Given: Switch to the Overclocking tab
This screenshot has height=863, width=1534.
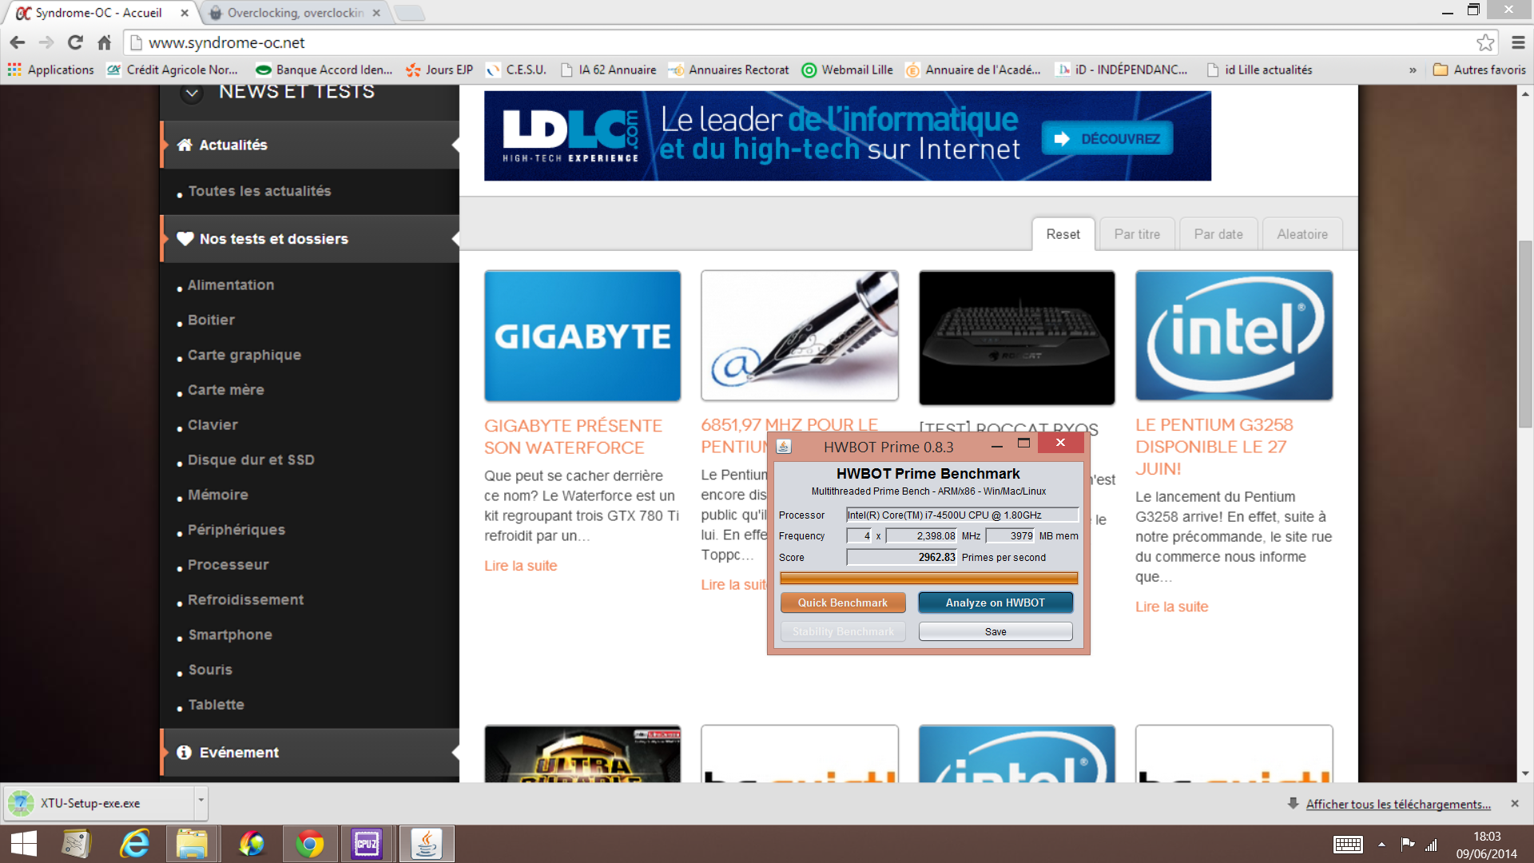Looking at the screenshot, I should tap(295, 13).
